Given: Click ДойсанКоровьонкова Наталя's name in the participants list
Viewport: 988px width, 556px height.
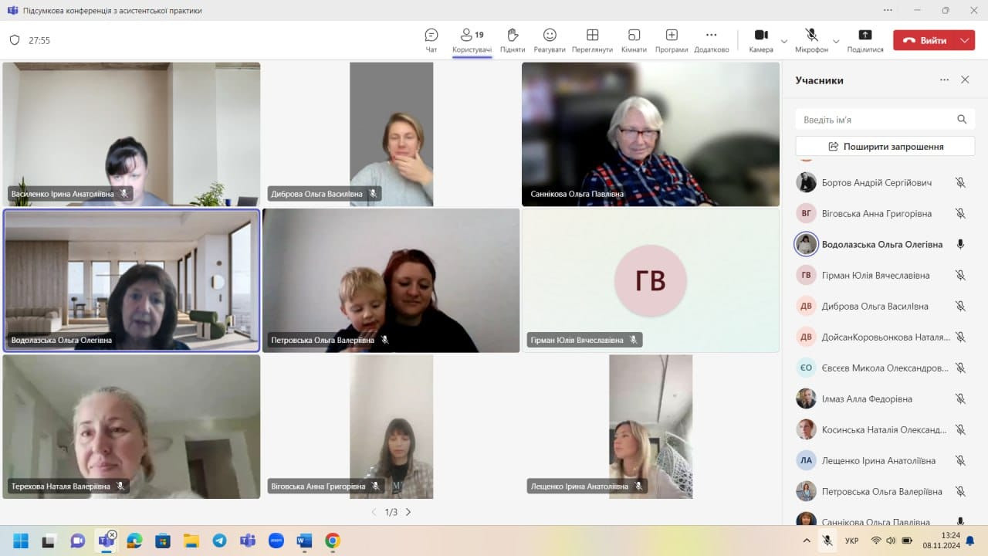Looking at the screenshot, I should 887,337.
